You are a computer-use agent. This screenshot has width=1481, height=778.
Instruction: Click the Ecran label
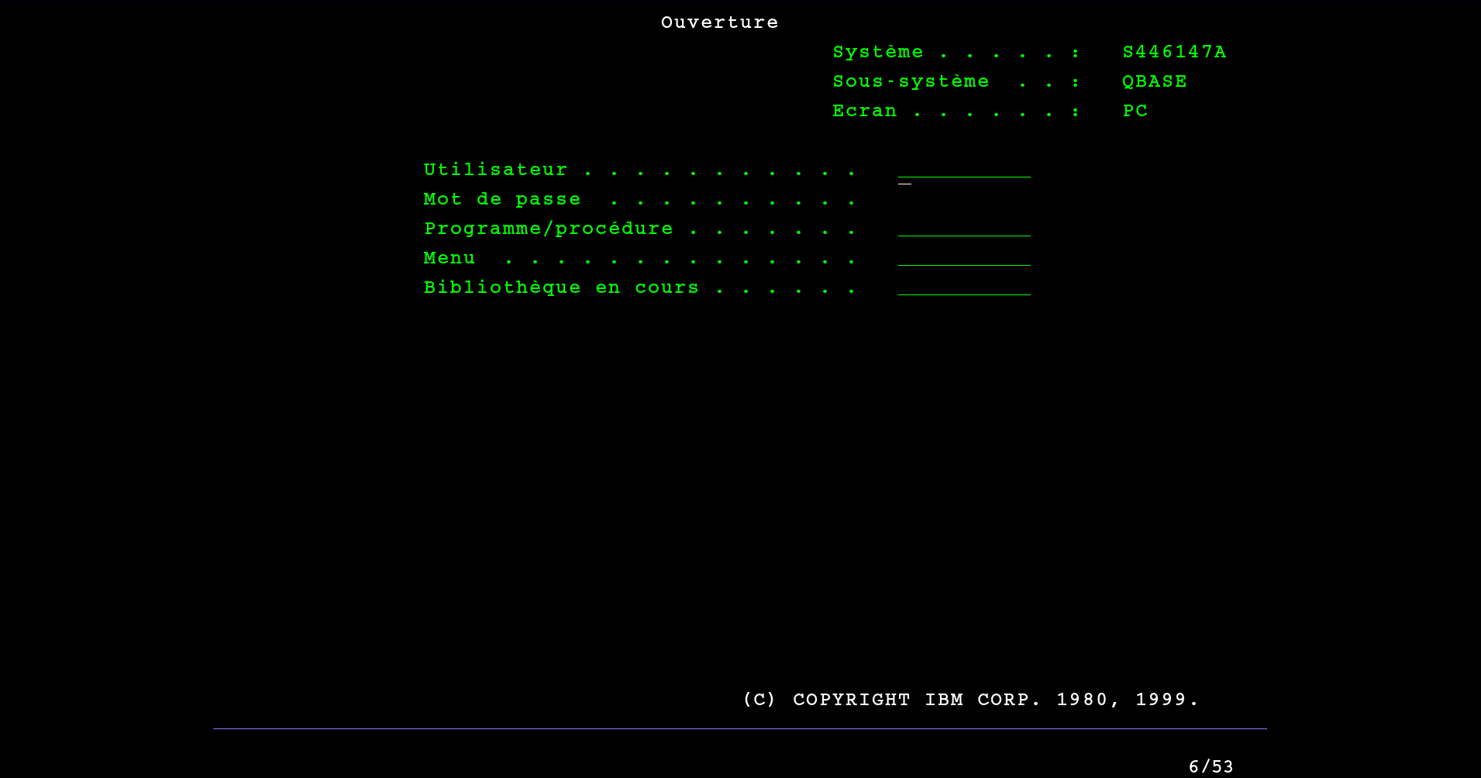(865, 111)
